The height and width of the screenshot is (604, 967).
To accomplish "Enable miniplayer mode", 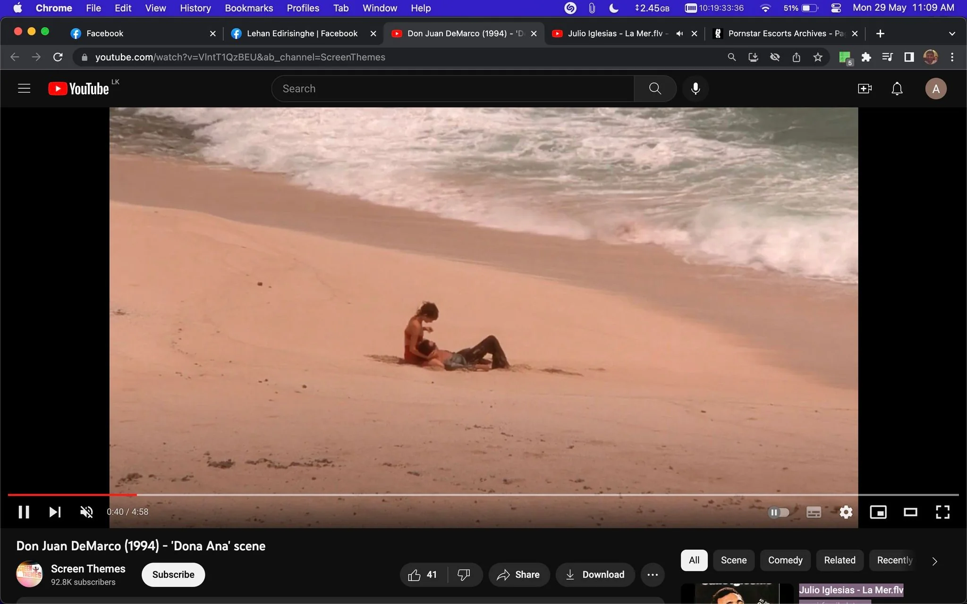I will pos(878,512).
